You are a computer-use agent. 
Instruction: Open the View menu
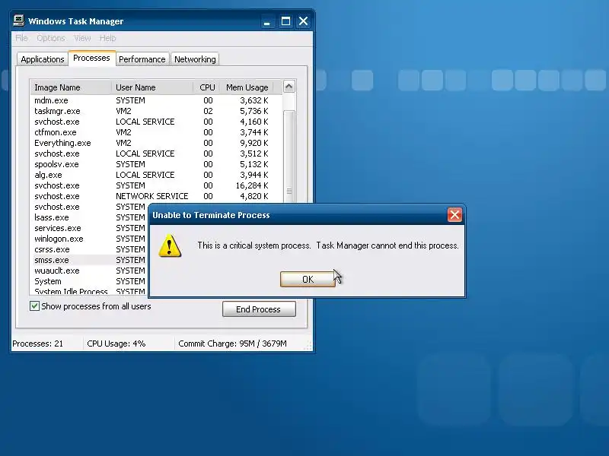point(82,38)
